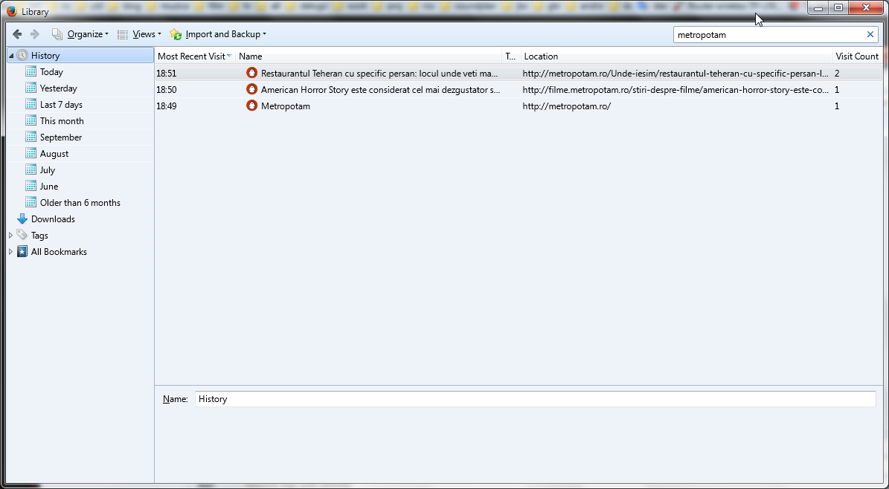Minimize the Library window
Viewport: 889px width, 489px height.
tap(818, 7)
